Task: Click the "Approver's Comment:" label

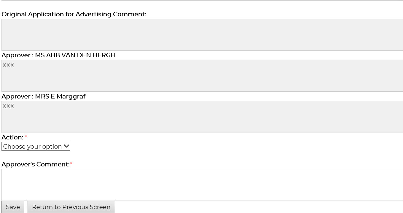Action: [35, 164]
